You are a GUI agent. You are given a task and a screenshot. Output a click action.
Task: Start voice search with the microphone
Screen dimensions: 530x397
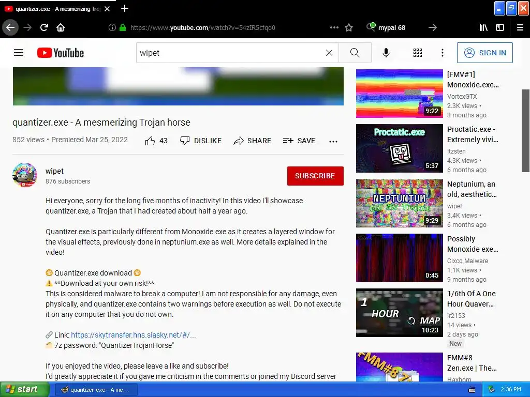pyautogui.click(x=386, y=53)
